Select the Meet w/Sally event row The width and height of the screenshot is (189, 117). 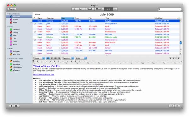[106, 42]
